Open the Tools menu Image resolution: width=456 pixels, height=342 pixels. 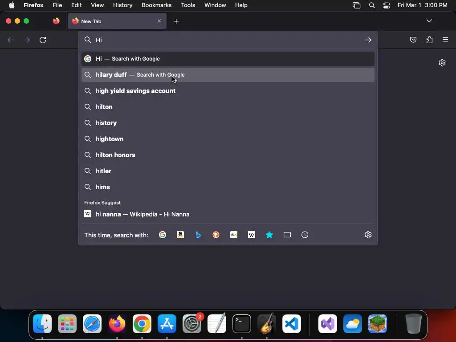coord(188,5)
